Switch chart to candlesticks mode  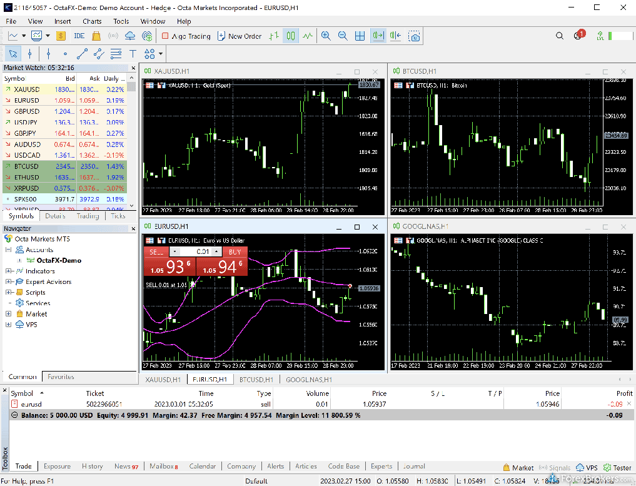(x=291, y=36)
